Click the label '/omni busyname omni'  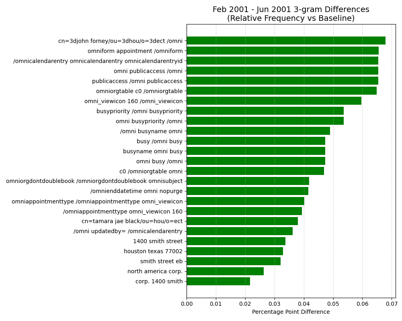click(x=151, y=131)
